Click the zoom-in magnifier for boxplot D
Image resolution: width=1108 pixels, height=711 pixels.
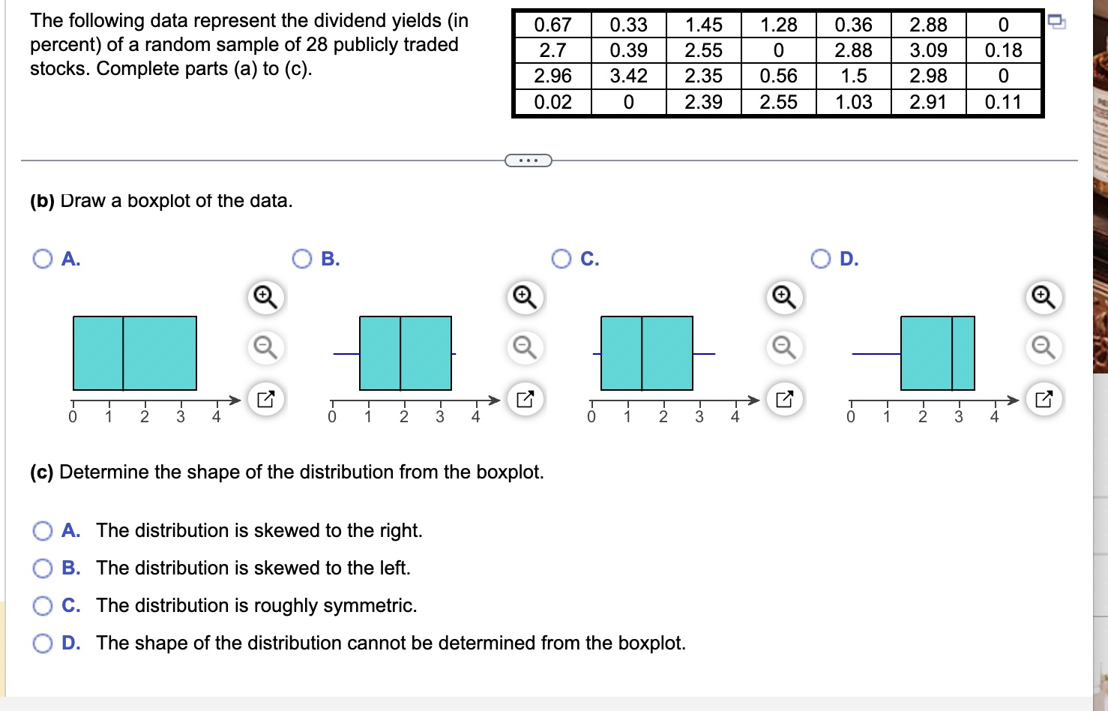(1043, 297)
